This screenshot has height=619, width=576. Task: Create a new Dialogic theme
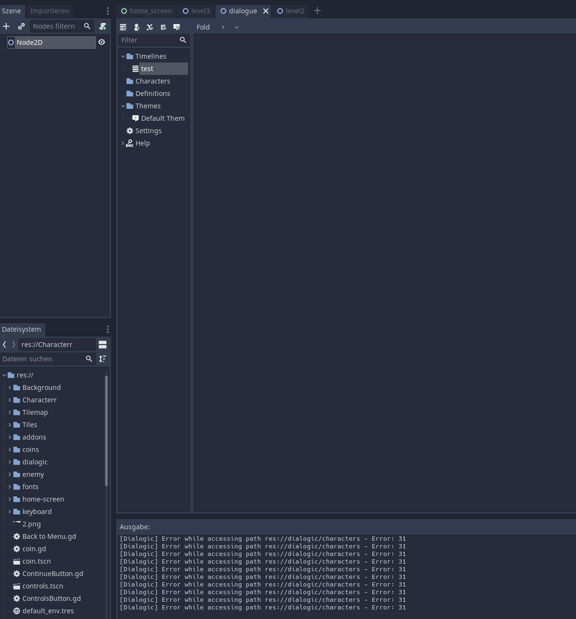click(x=177, y=27)
